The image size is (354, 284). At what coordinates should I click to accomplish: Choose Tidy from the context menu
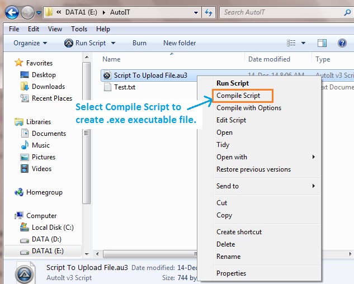(223, 145)
